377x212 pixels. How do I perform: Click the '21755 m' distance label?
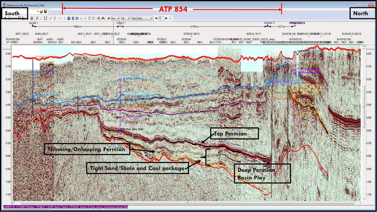(194, 27)
